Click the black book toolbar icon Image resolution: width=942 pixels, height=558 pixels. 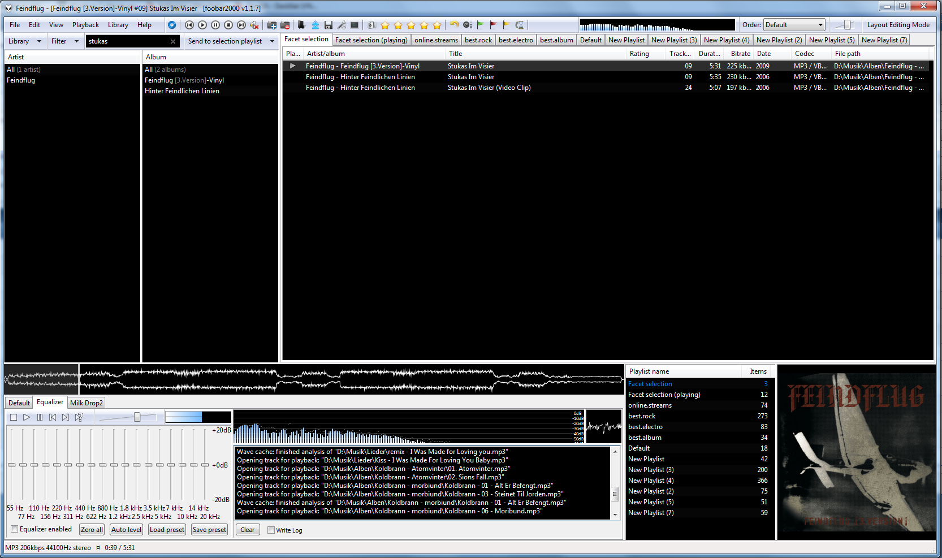coord(302,25)
